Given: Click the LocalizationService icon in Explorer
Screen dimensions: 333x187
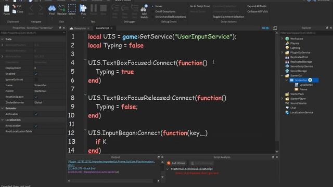Looking at the screenshot, I should 287,113.
